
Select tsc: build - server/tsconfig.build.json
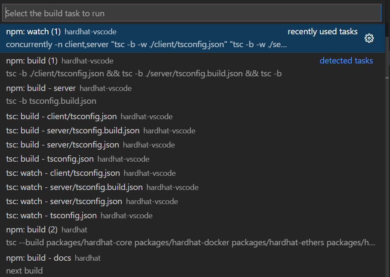(x=192, y=130)
